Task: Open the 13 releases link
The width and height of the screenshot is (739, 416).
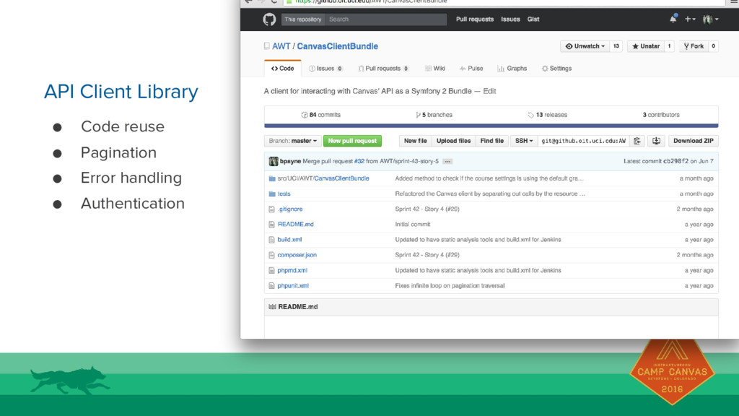Action: [x=548, y=115]
